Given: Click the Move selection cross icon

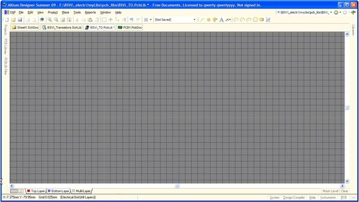Looking at the screenshot, I should coord(111,20).
